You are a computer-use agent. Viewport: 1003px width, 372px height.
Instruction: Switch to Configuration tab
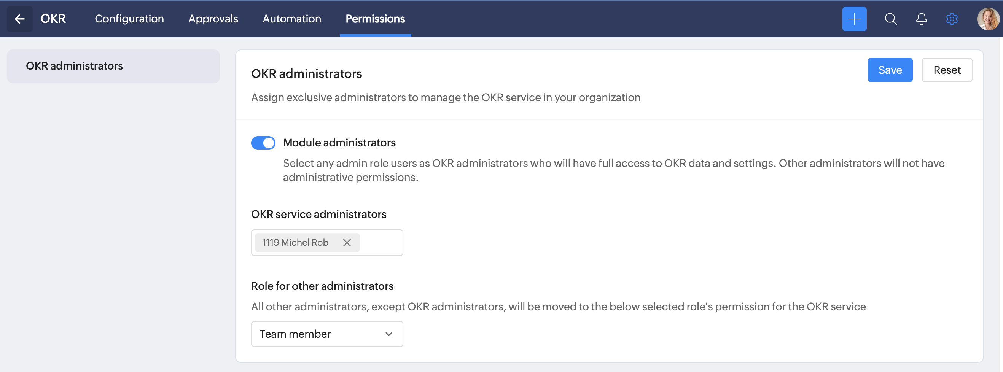tap(129, 19)
